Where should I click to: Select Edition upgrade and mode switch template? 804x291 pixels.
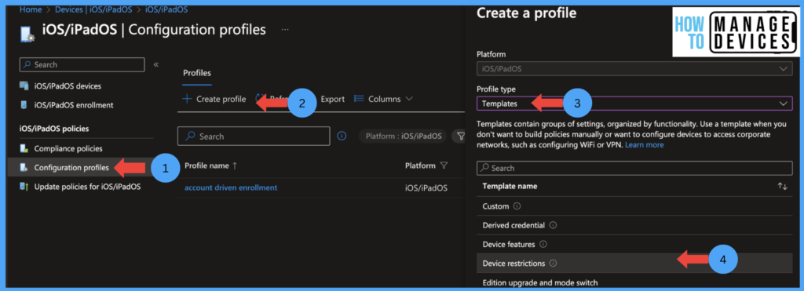pos(540,282)
